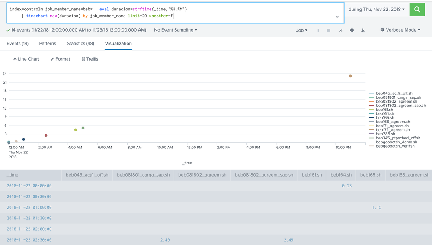Export results with the download icon

(363, 30)
